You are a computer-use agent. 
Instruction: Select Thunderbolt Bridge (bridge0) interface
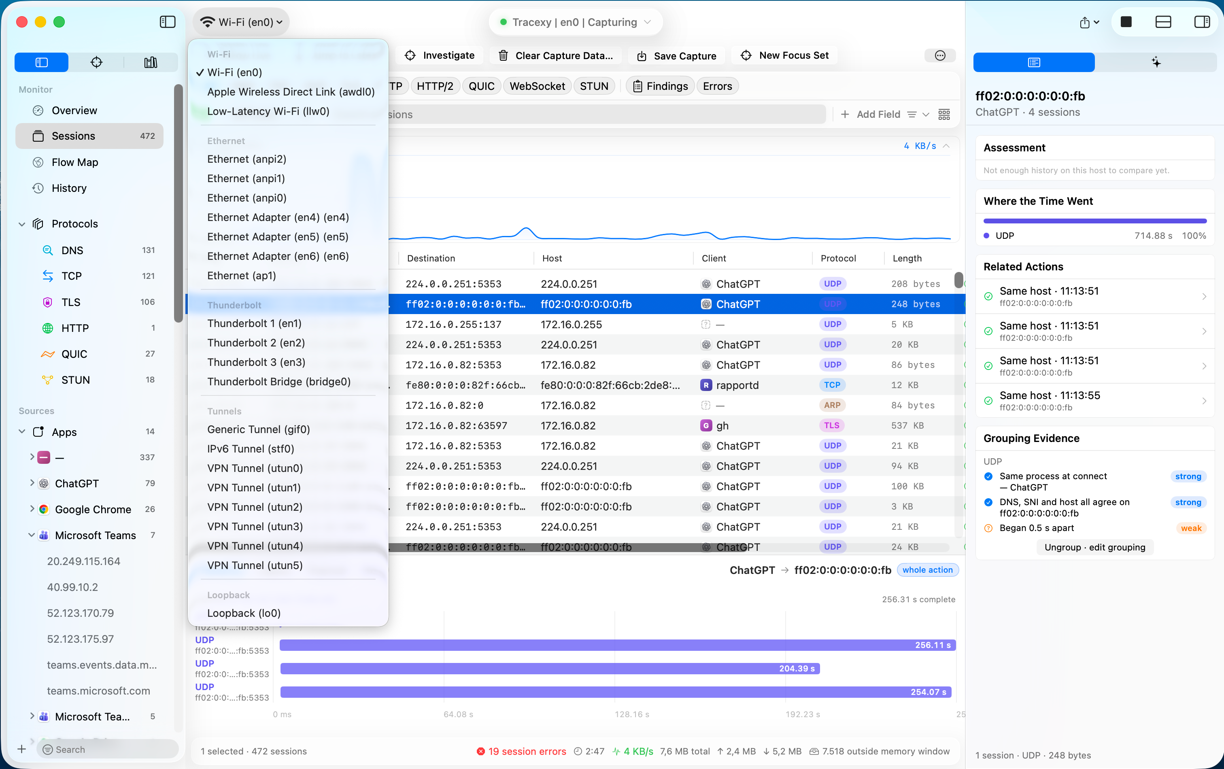(288, 381)
